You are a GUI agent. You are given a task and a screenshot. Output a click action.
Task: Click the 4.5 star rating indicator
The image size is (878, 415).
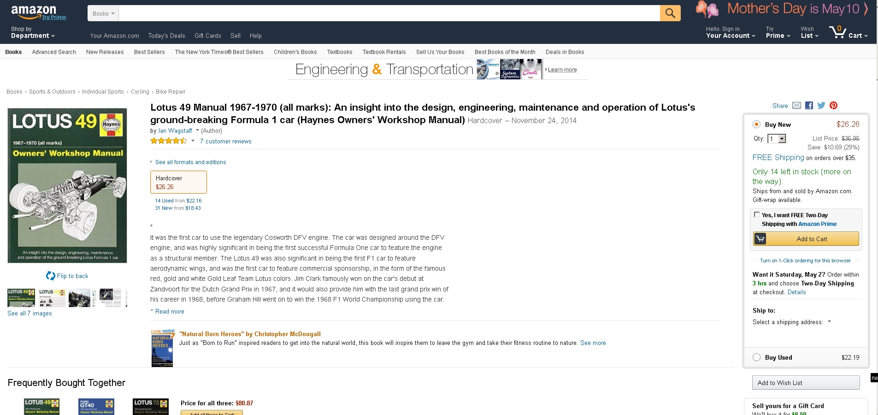click(x=169, y=141)
